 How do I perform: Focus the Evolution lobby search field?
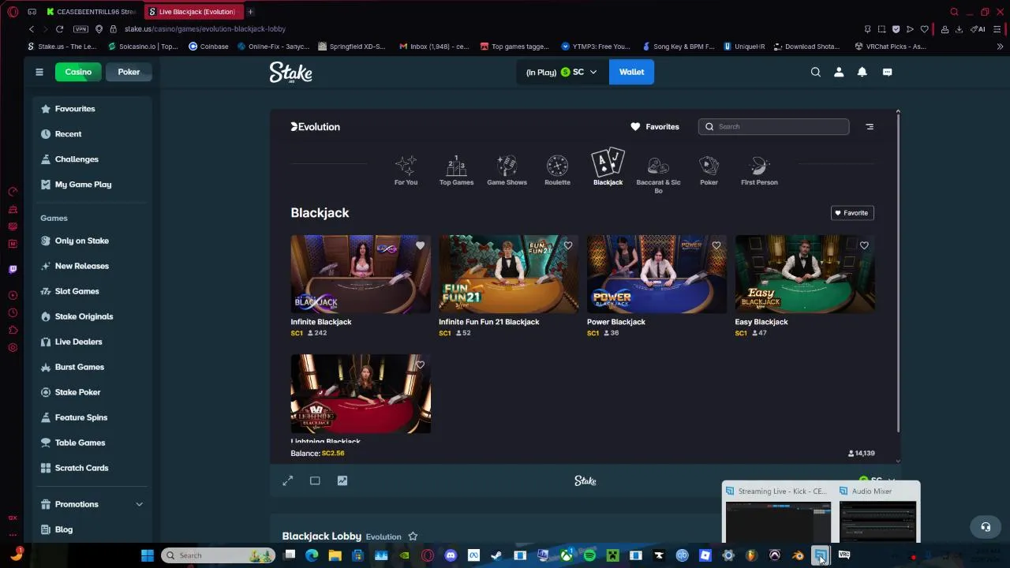click(773, 126)
